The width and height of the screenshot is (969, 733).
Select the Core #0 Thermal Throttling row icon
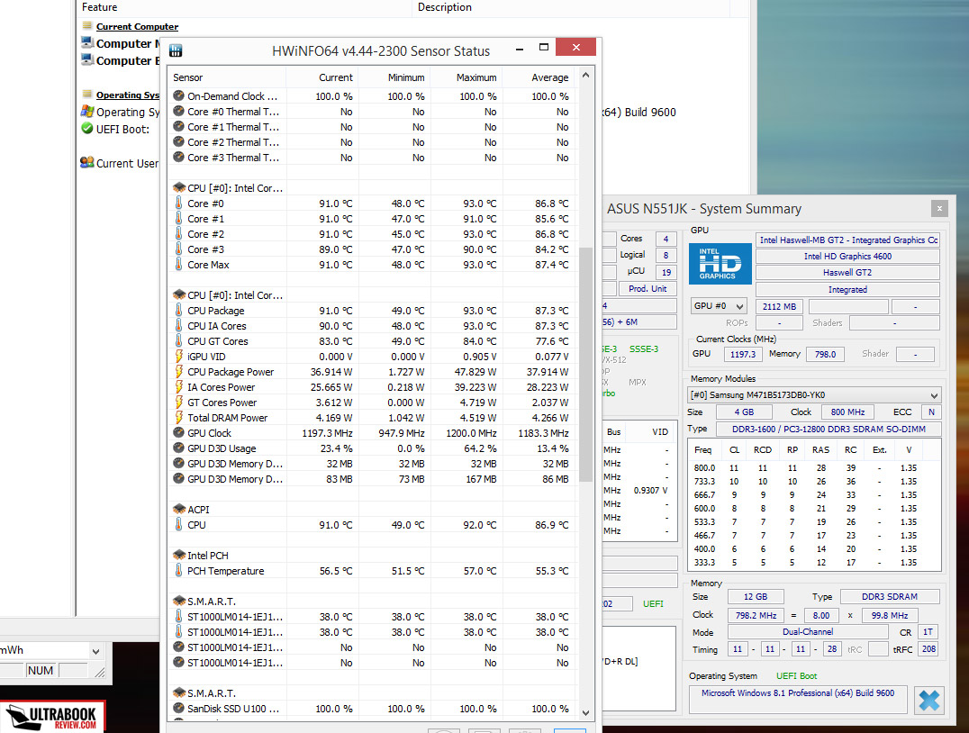(178, 112)
